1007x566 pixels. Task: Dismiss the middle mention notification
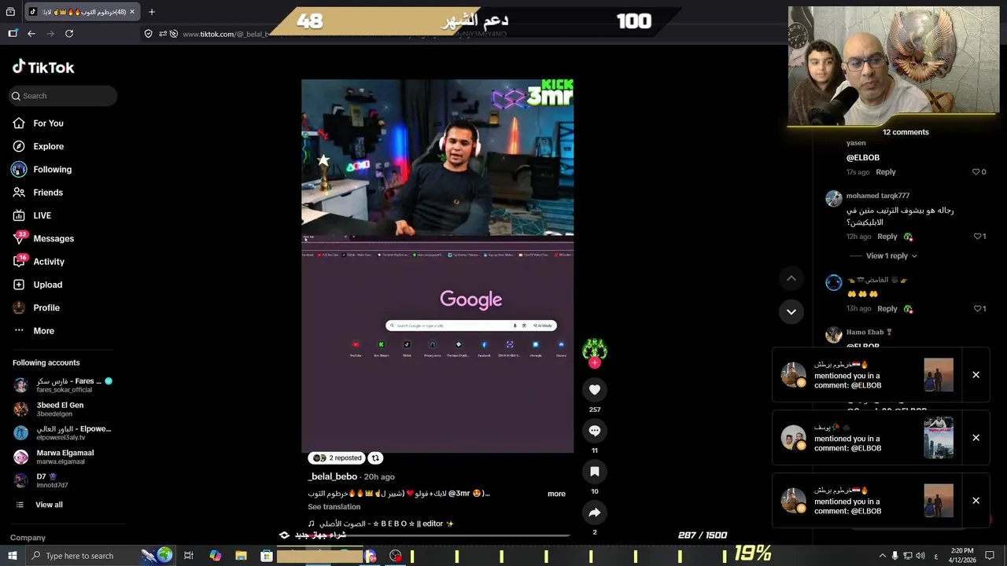976,438
